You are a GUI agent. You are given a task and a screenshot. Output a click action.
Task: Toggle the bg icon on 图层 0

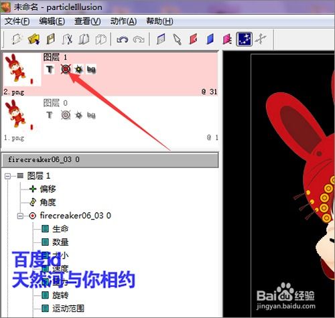91,115
